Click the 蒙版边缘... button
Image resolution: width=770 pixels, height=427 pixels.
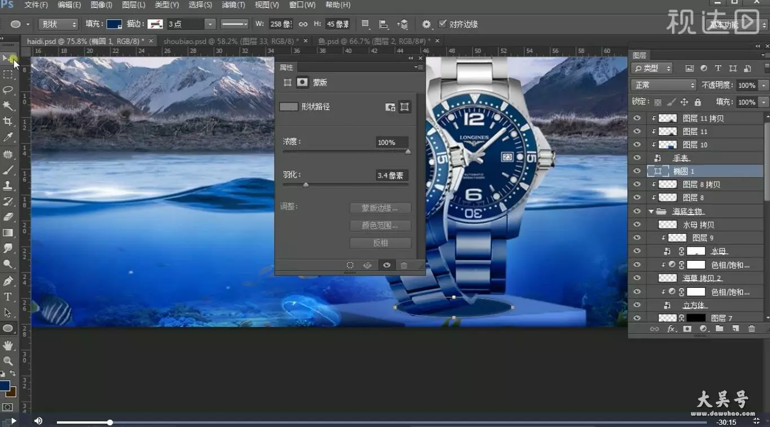[380, 208]
